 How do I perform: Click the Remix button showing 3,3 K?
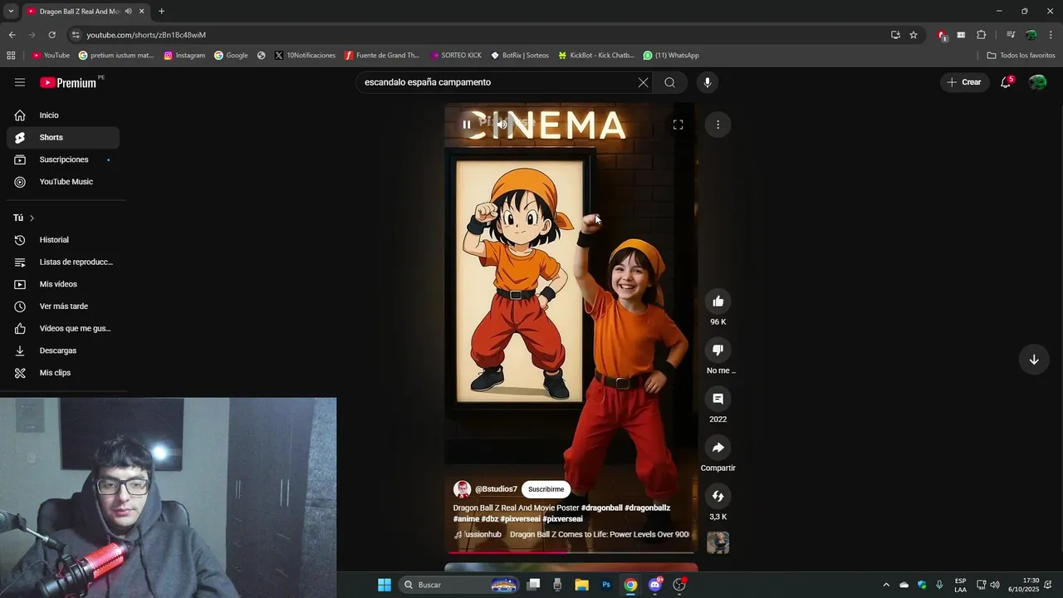[x=718, y=497]
